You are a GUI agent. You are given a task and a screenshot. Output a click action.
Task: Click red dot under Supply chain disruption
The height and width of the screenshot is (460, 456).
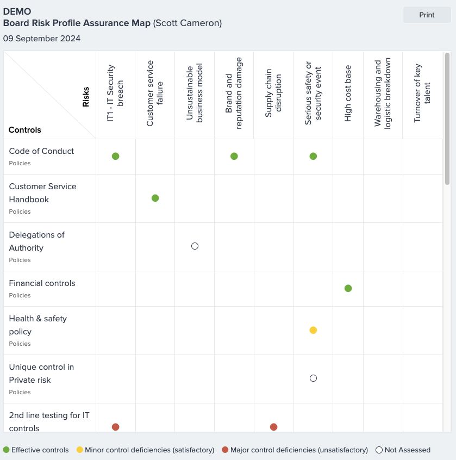click(x=273, y=427)
